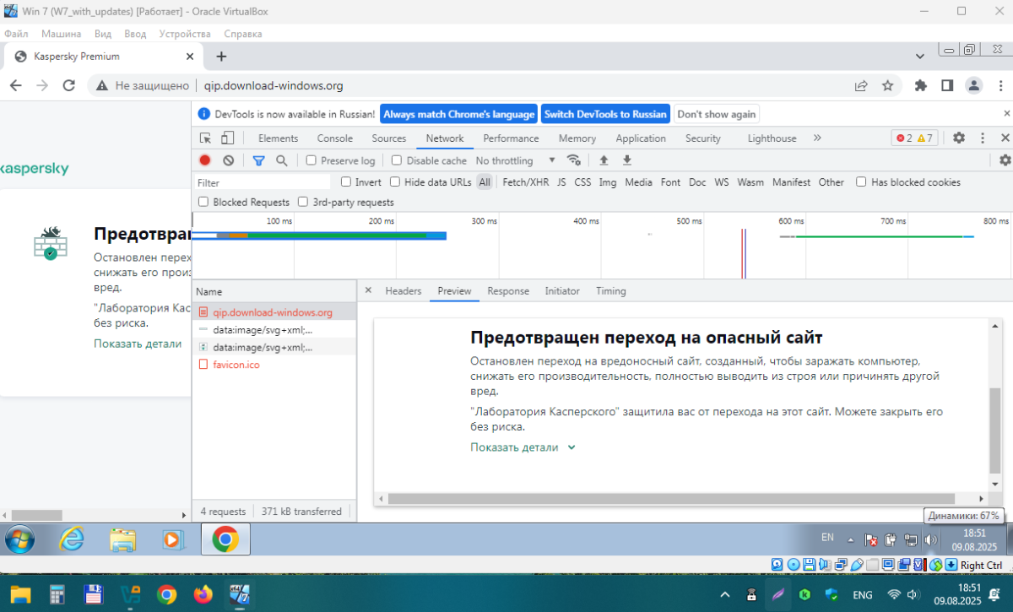Export HAR file download arrow
This screenshot has height=612, width=1013.
(x=627, y=160)
